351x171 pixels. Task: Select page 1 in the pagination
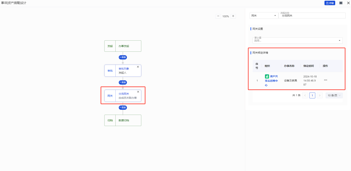(x=312, y=95)
